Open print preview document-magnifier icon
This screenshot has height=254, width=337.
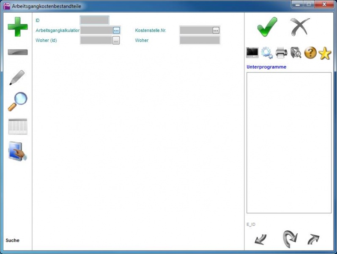tap(296, 53)
